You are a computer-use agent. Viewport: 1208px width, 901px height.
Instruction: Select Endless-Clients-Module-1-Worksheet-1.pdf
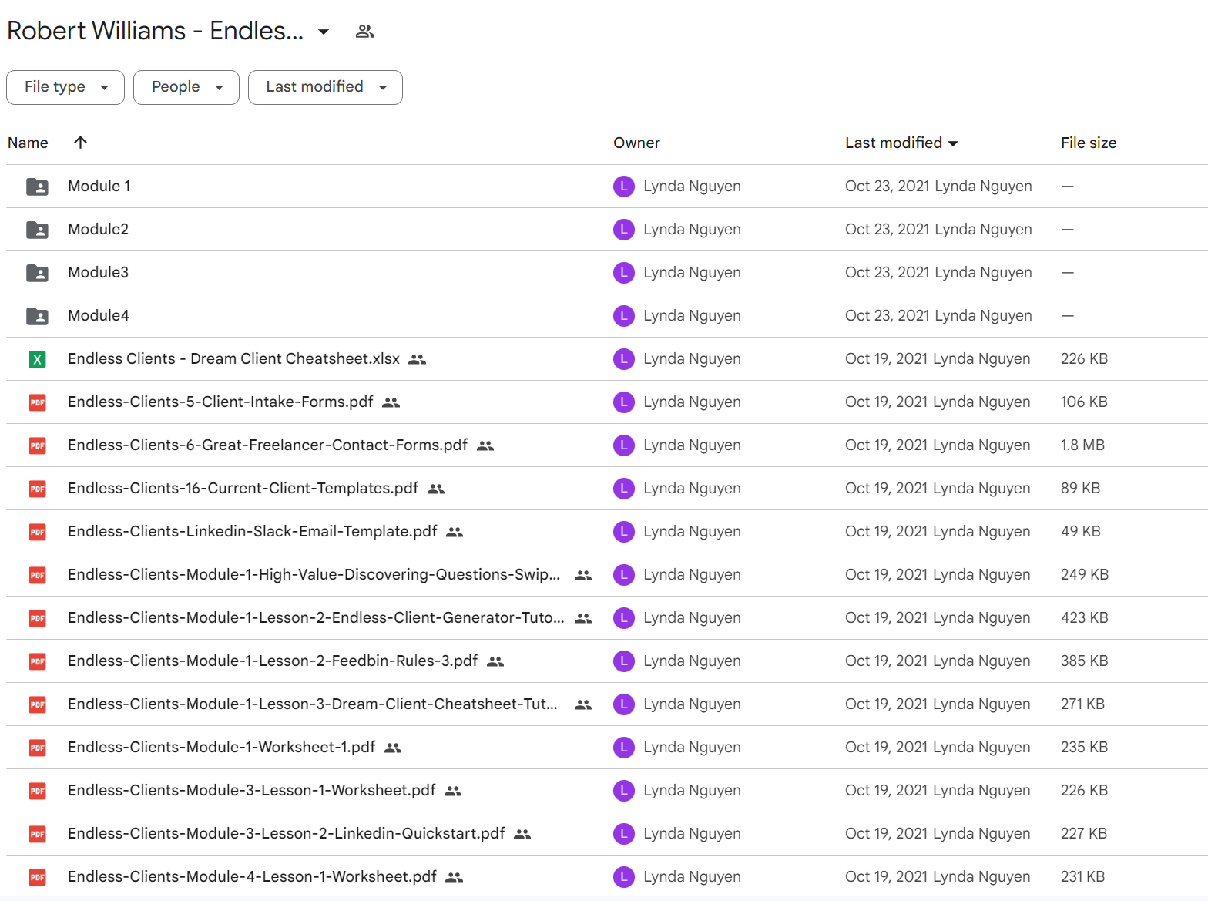[x=221, y=747]
